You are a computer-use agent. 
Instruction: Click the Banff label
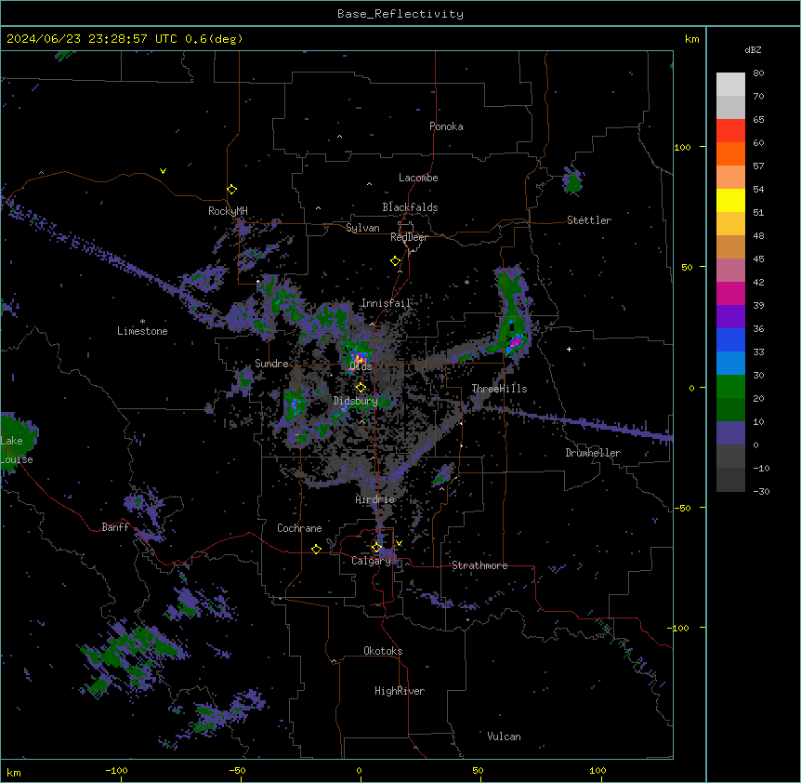pos(115,527)
